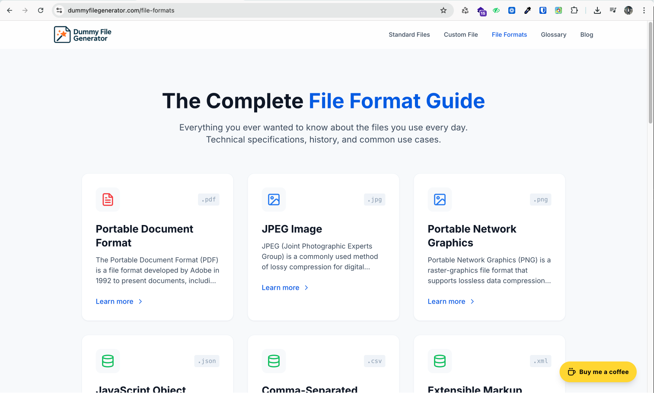Click the database icon on the JavaScript Object card

108,361
